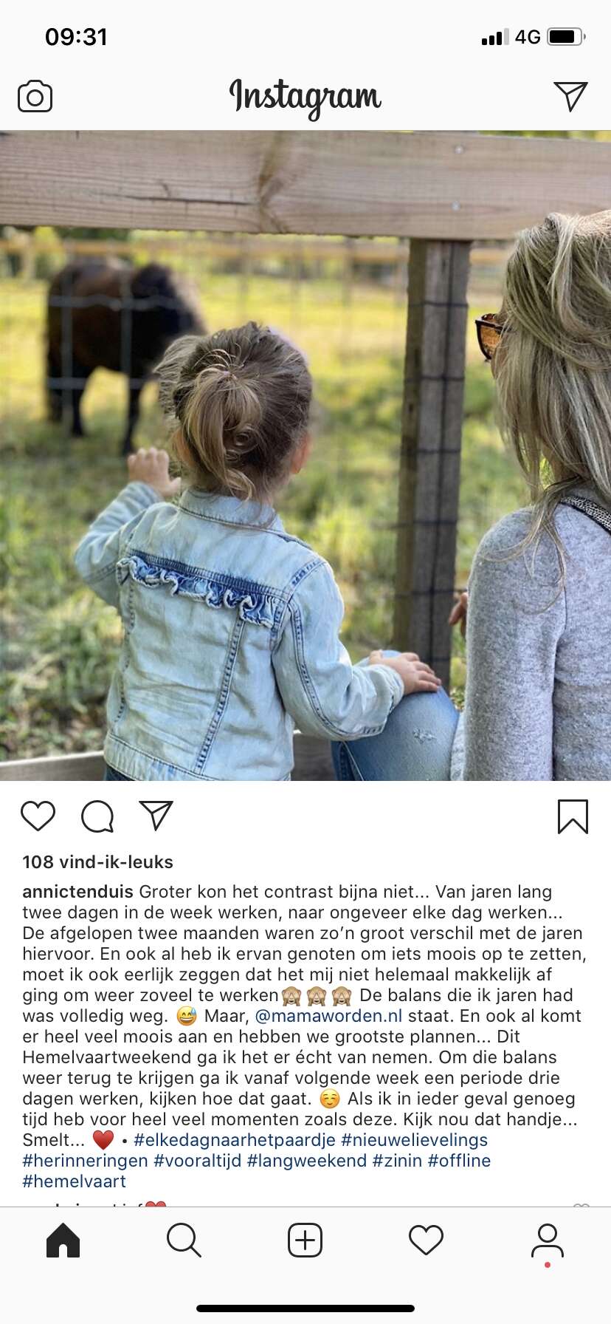Open the camera icon in header
The height and width of the screenshot is (1324, 611).
pos(35,97)
